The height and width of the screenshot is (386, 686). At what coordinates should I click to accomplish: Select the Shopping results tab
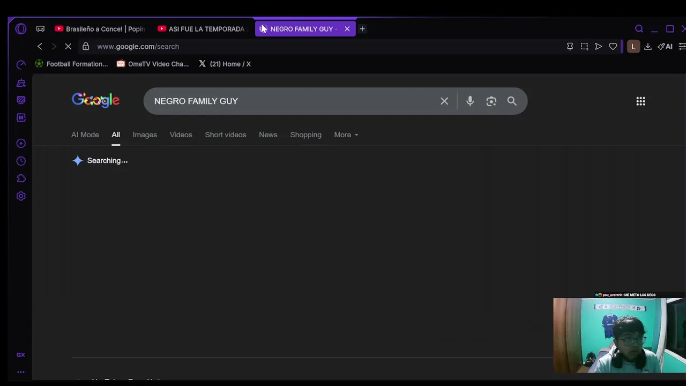point(305,135)
